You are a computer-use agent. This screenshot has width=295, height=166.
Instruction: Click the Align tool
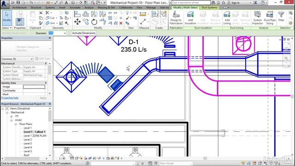(77, 14)
